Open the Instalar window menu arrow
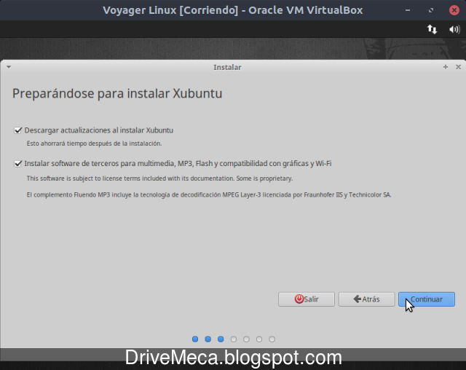The height and width of the screenshot is (370, 466). click(9, 67)
